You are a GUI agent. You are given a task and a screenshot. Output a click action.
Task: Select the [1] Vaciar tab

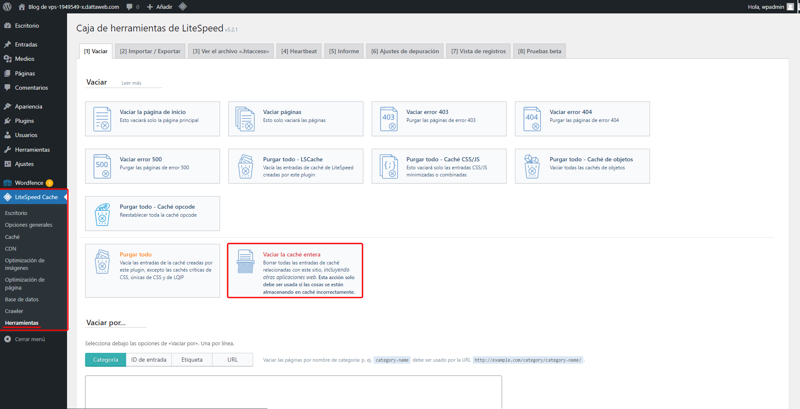point(96,51)
